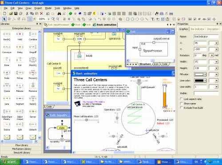Screen dimensions: 222x165
Task: Open the zoom percentage dropdown
Action: (x=48, y=19)
